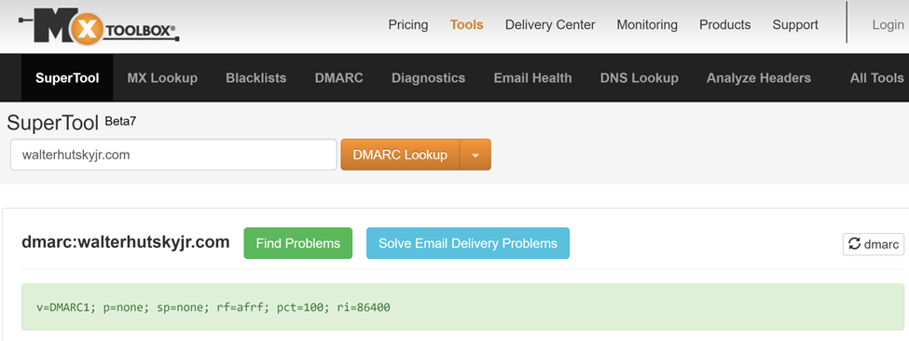Switch to the MX Lookup tab

pyautogui.click(x=162, y=78)
